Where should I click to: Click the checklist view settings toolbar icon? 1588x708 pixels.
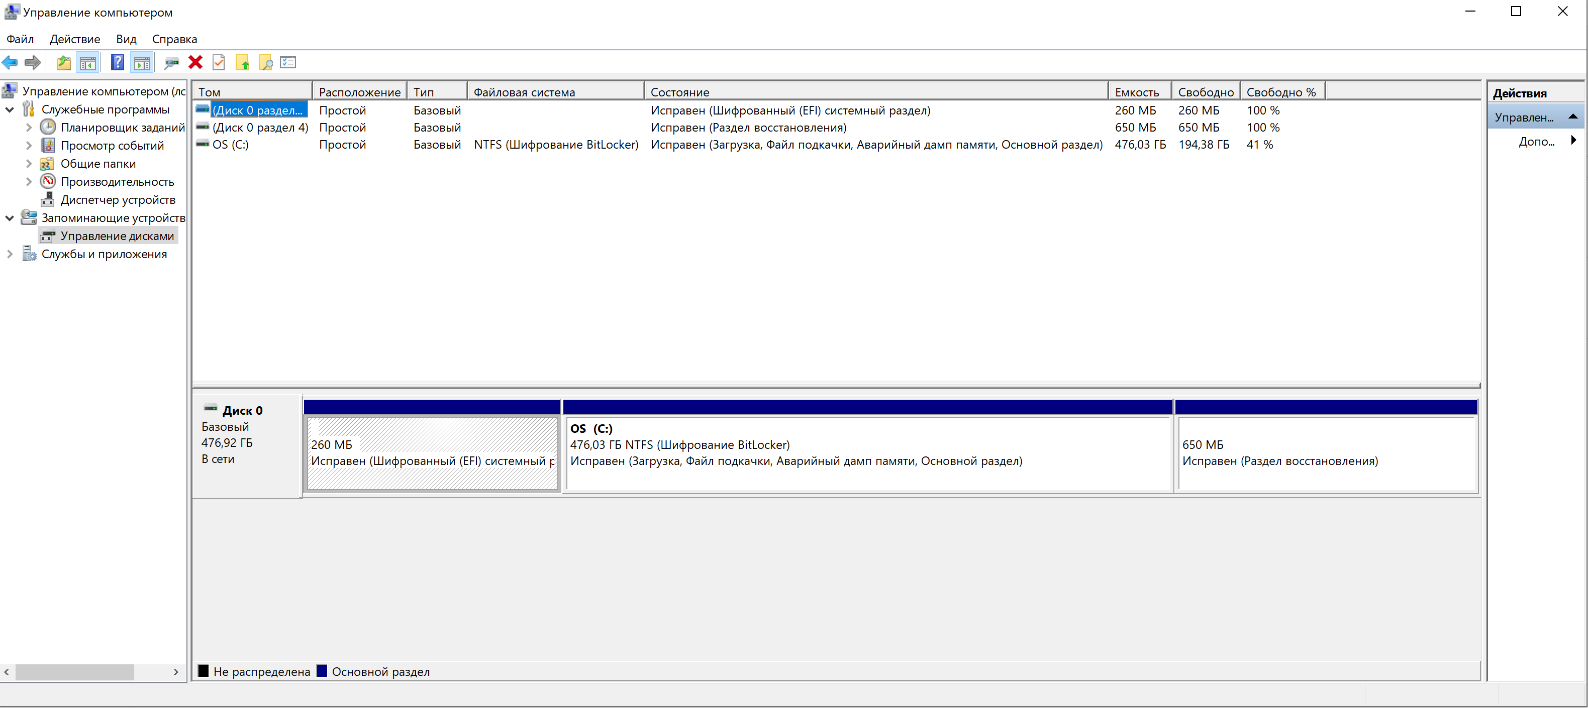click(x=288, y=63)
